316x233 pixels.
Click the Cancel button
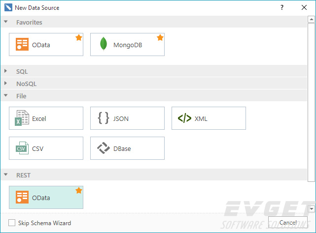(x=288, y=222)
